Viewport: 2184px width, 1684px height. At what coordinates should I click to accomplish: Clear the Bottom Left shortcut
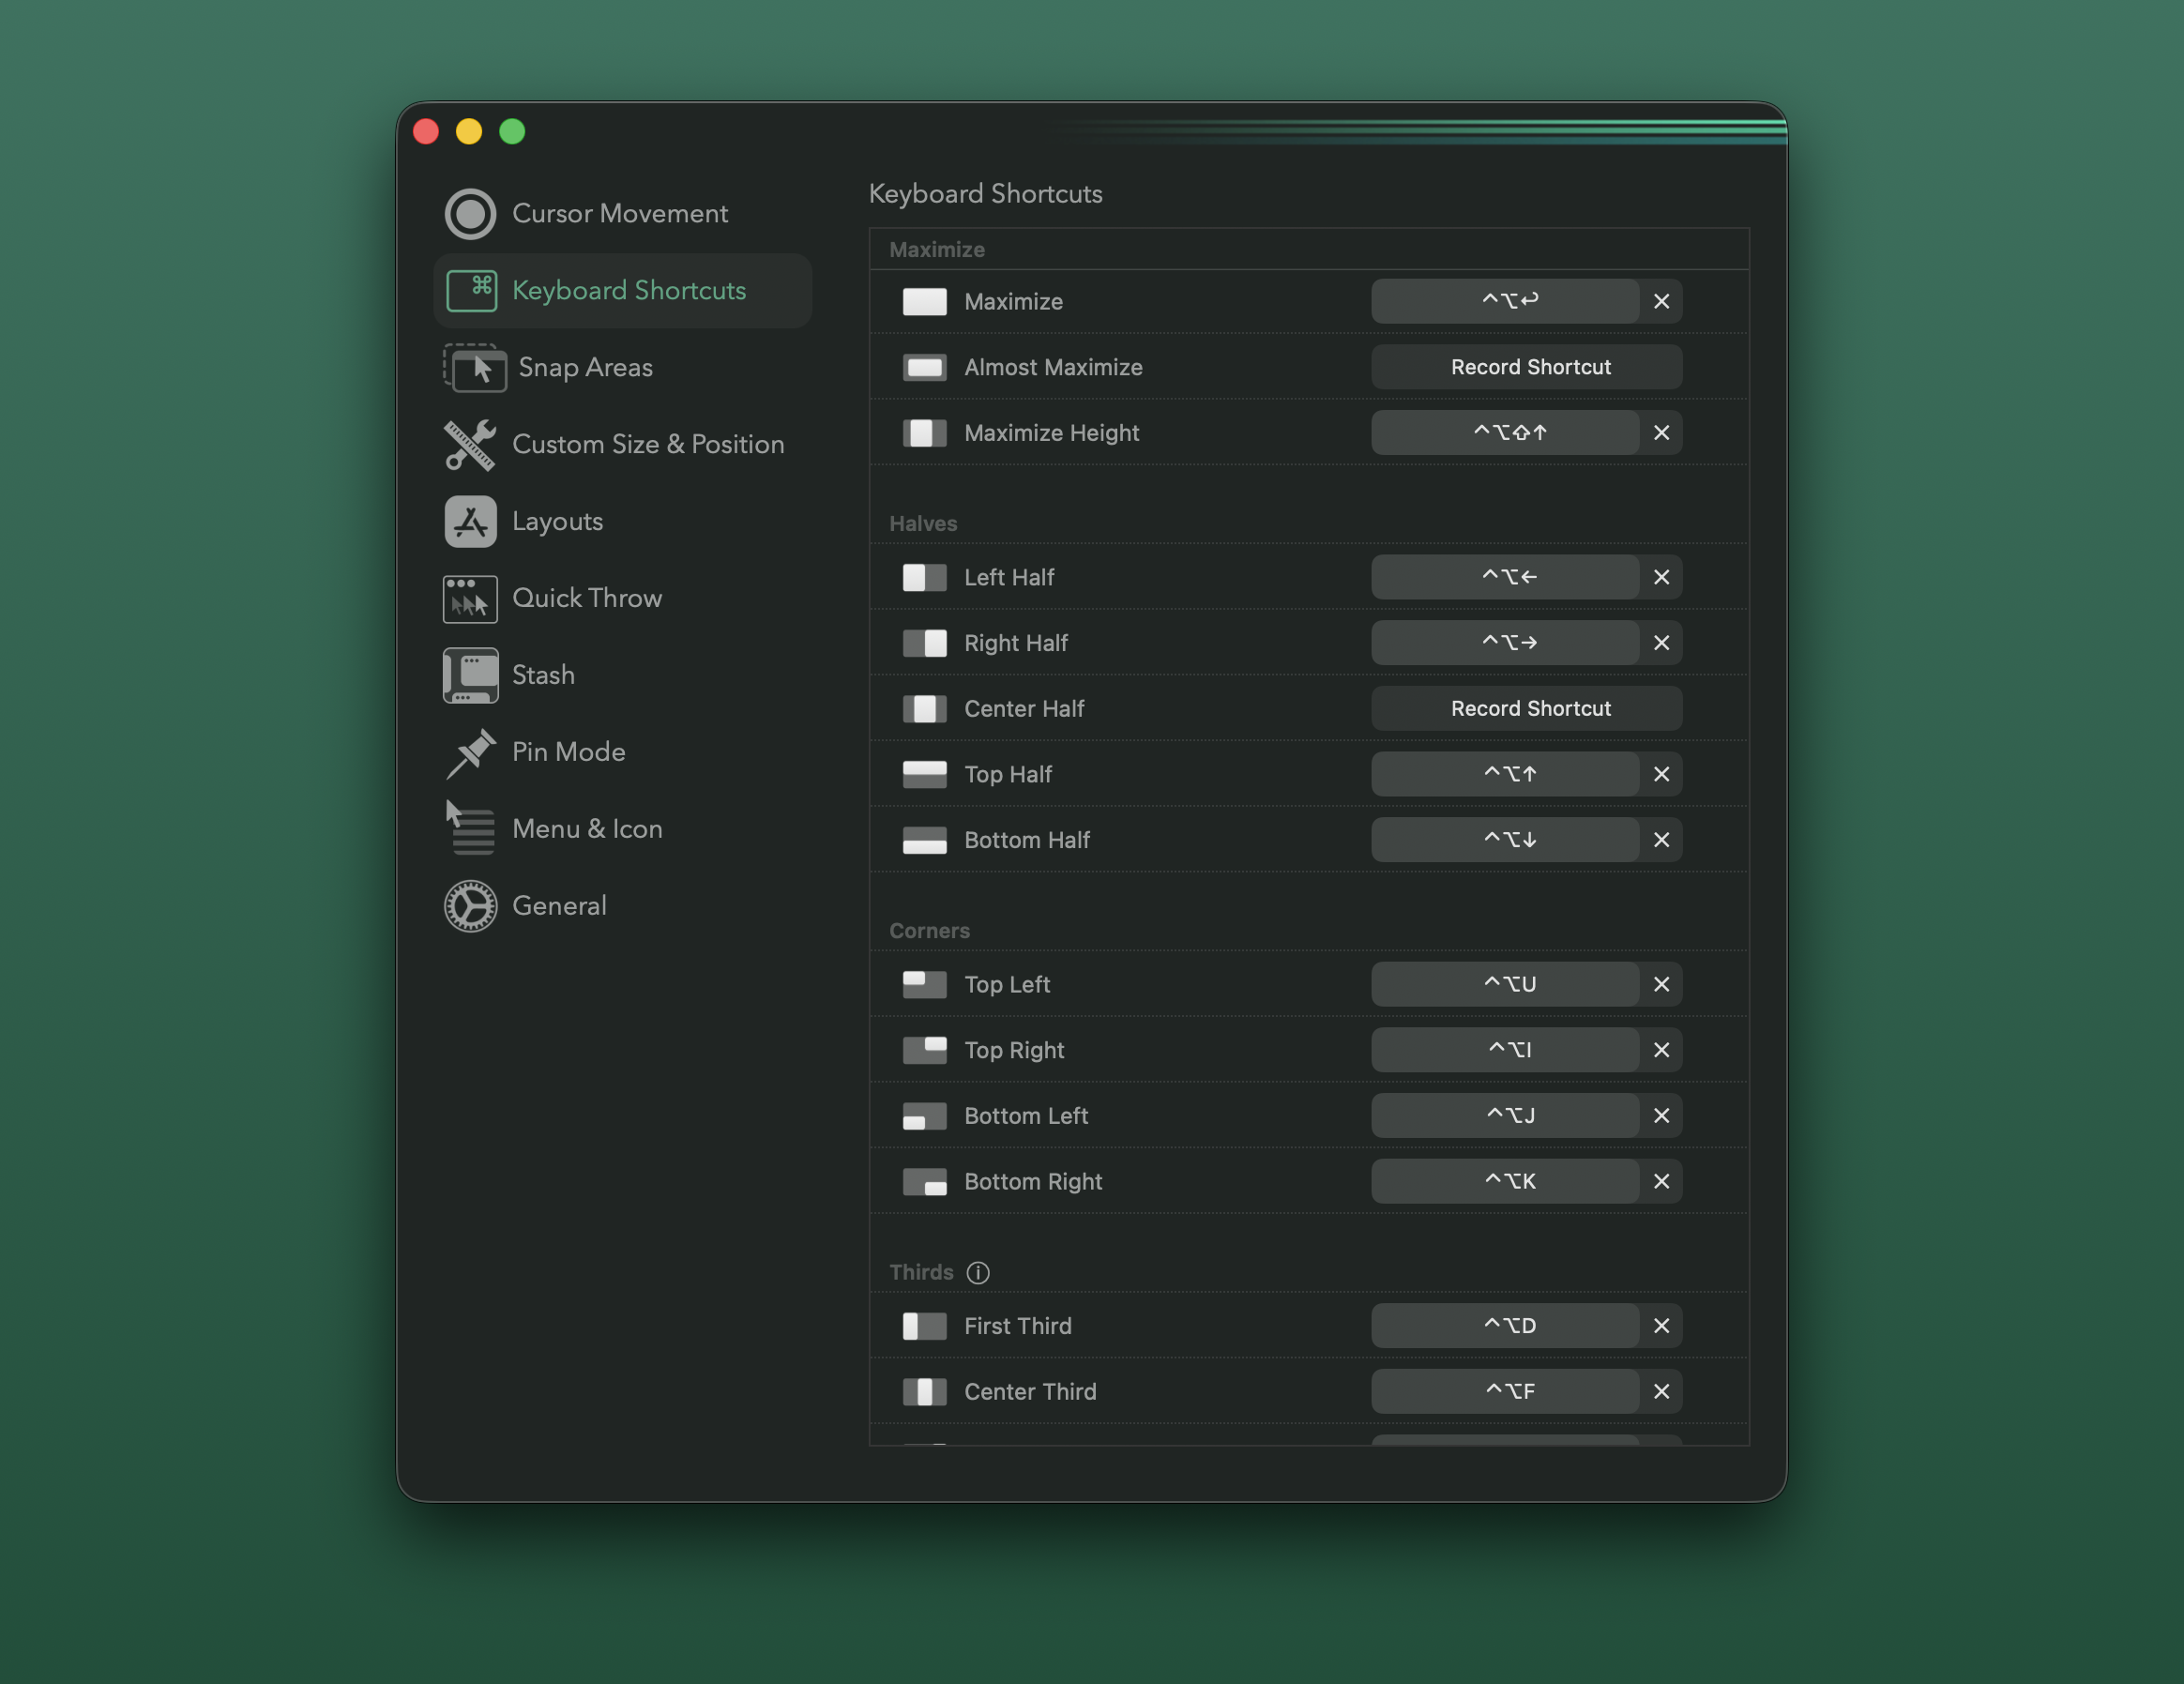pos(1661,1116)
